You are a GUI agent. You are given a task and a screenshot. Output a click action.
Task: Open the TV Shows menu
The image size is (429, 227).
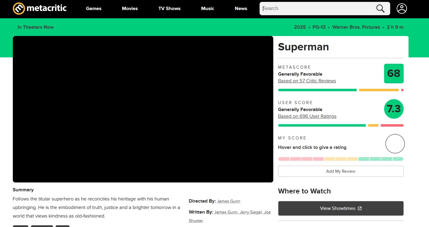point(169,9)
